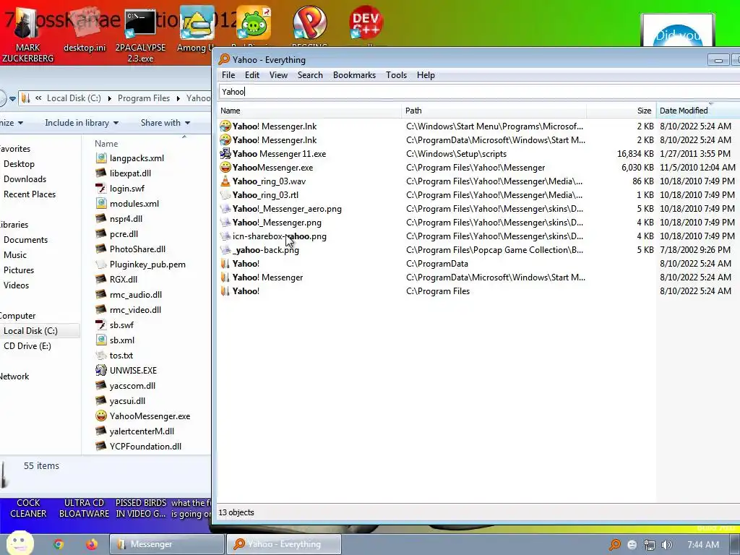Select Videos library in Explorer sidebar
This screenshot has height=555, width=740.
click(17, 285)
